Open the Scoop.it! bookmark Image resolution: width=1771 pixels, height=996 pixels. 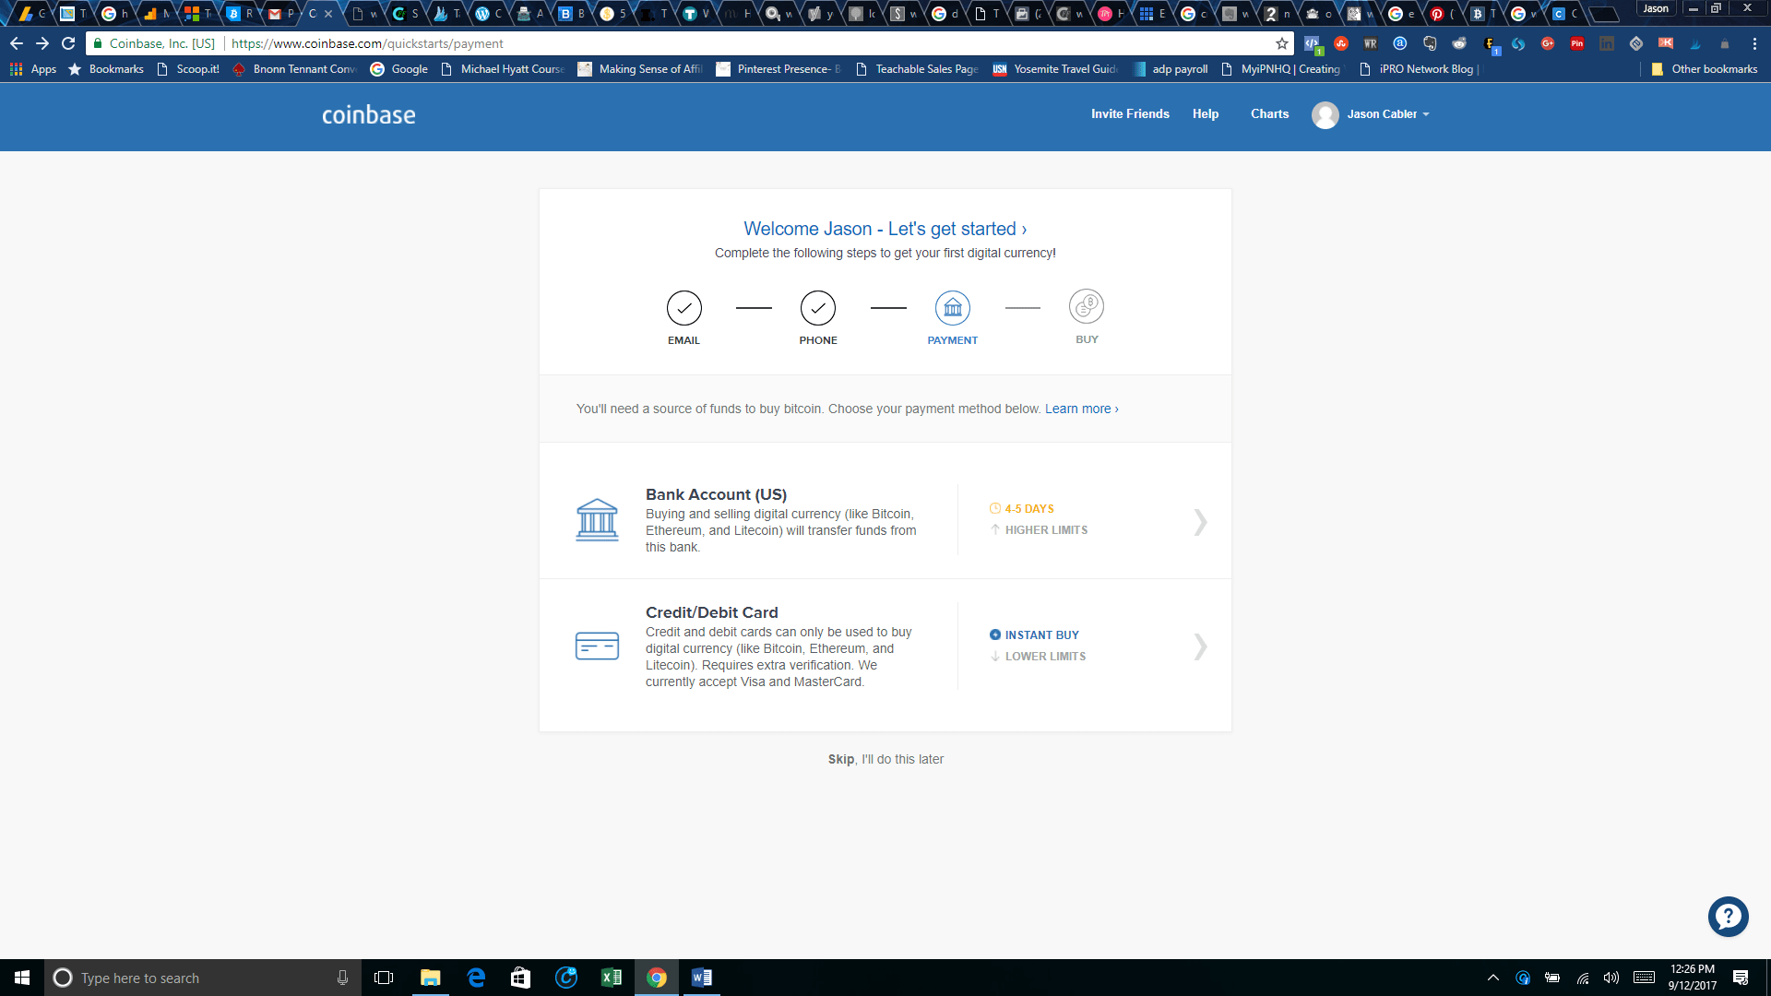(x=188, y=69)
